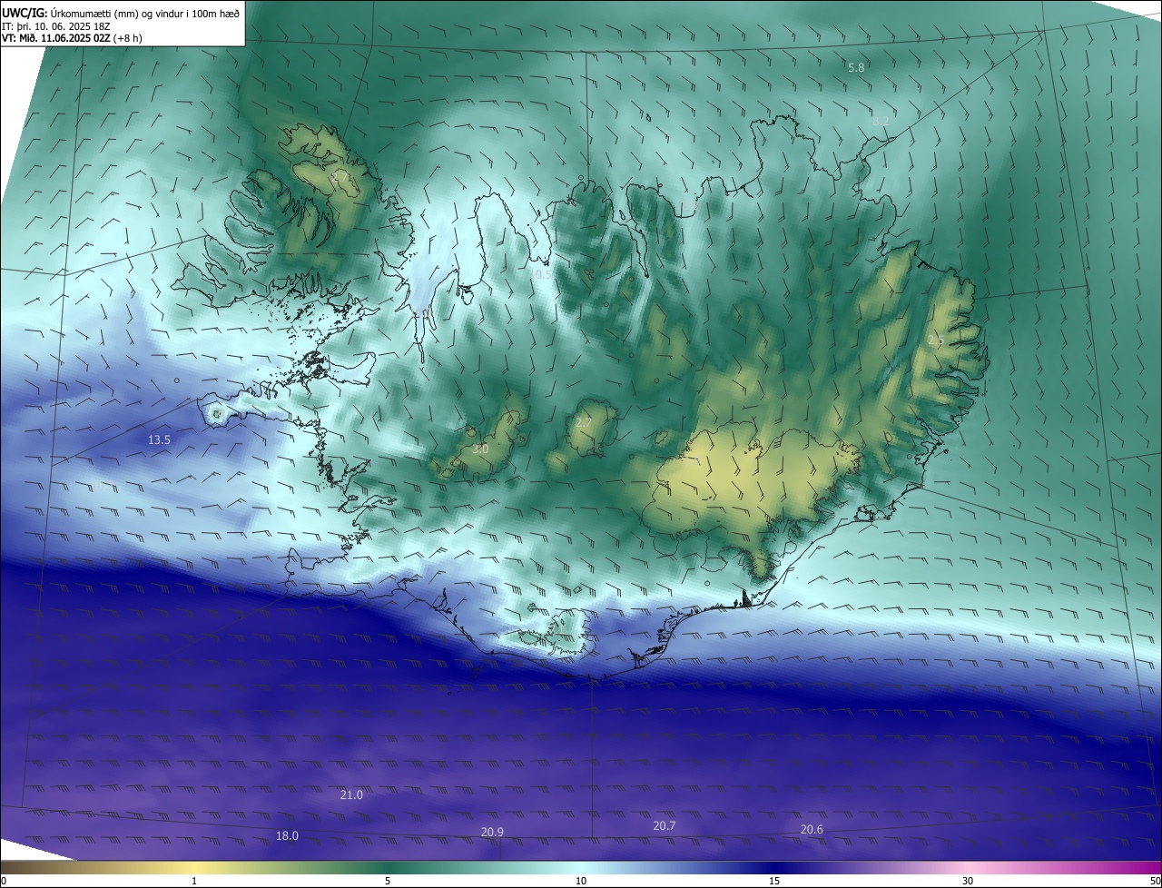
Task: Click the 20.7 value on the map
Action: pyautogui.click(x=665, y=826)
